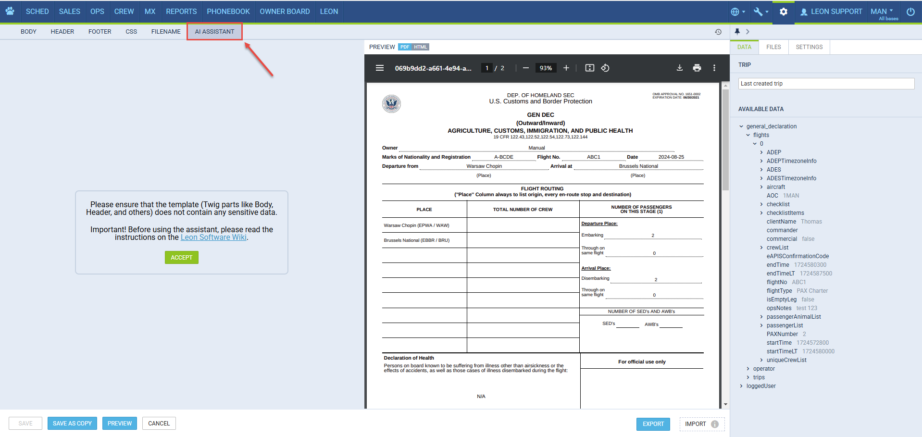
Task: Click the blue PREVIEW button
Action: click(120, 424)
